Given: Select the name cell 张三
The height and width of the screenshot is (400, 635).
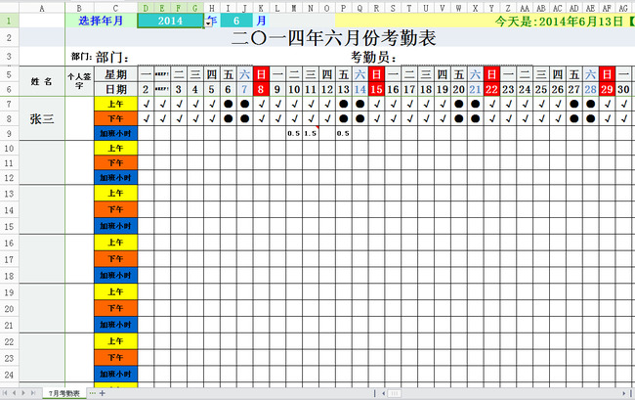Looking at the screenshot, I should click(42, 118).
